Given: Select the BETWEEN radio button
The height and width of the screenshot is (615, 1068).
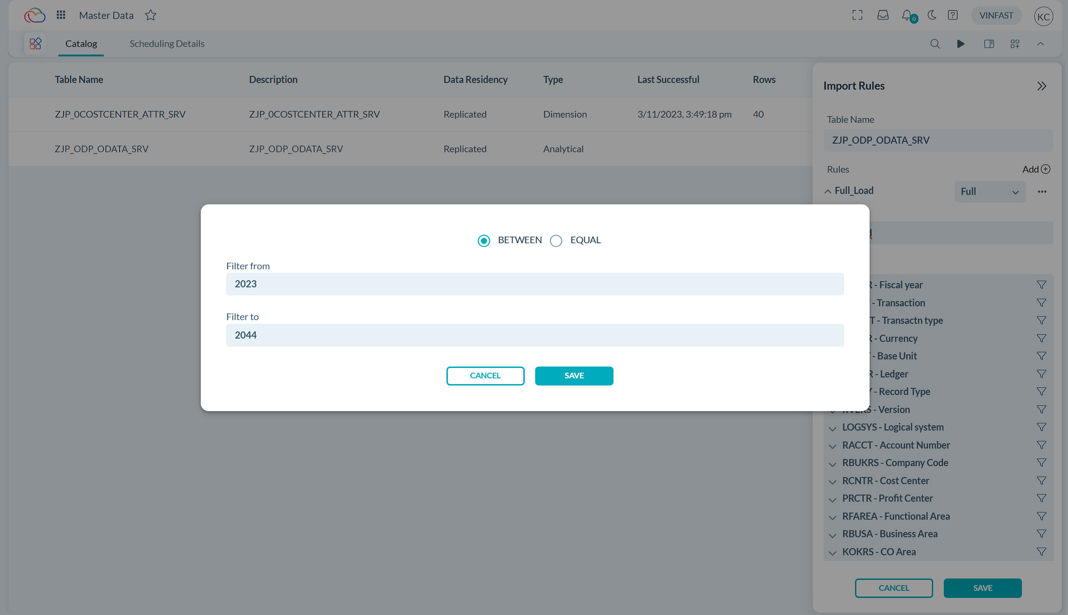Looking at the screenshot, I should point(484,240).
